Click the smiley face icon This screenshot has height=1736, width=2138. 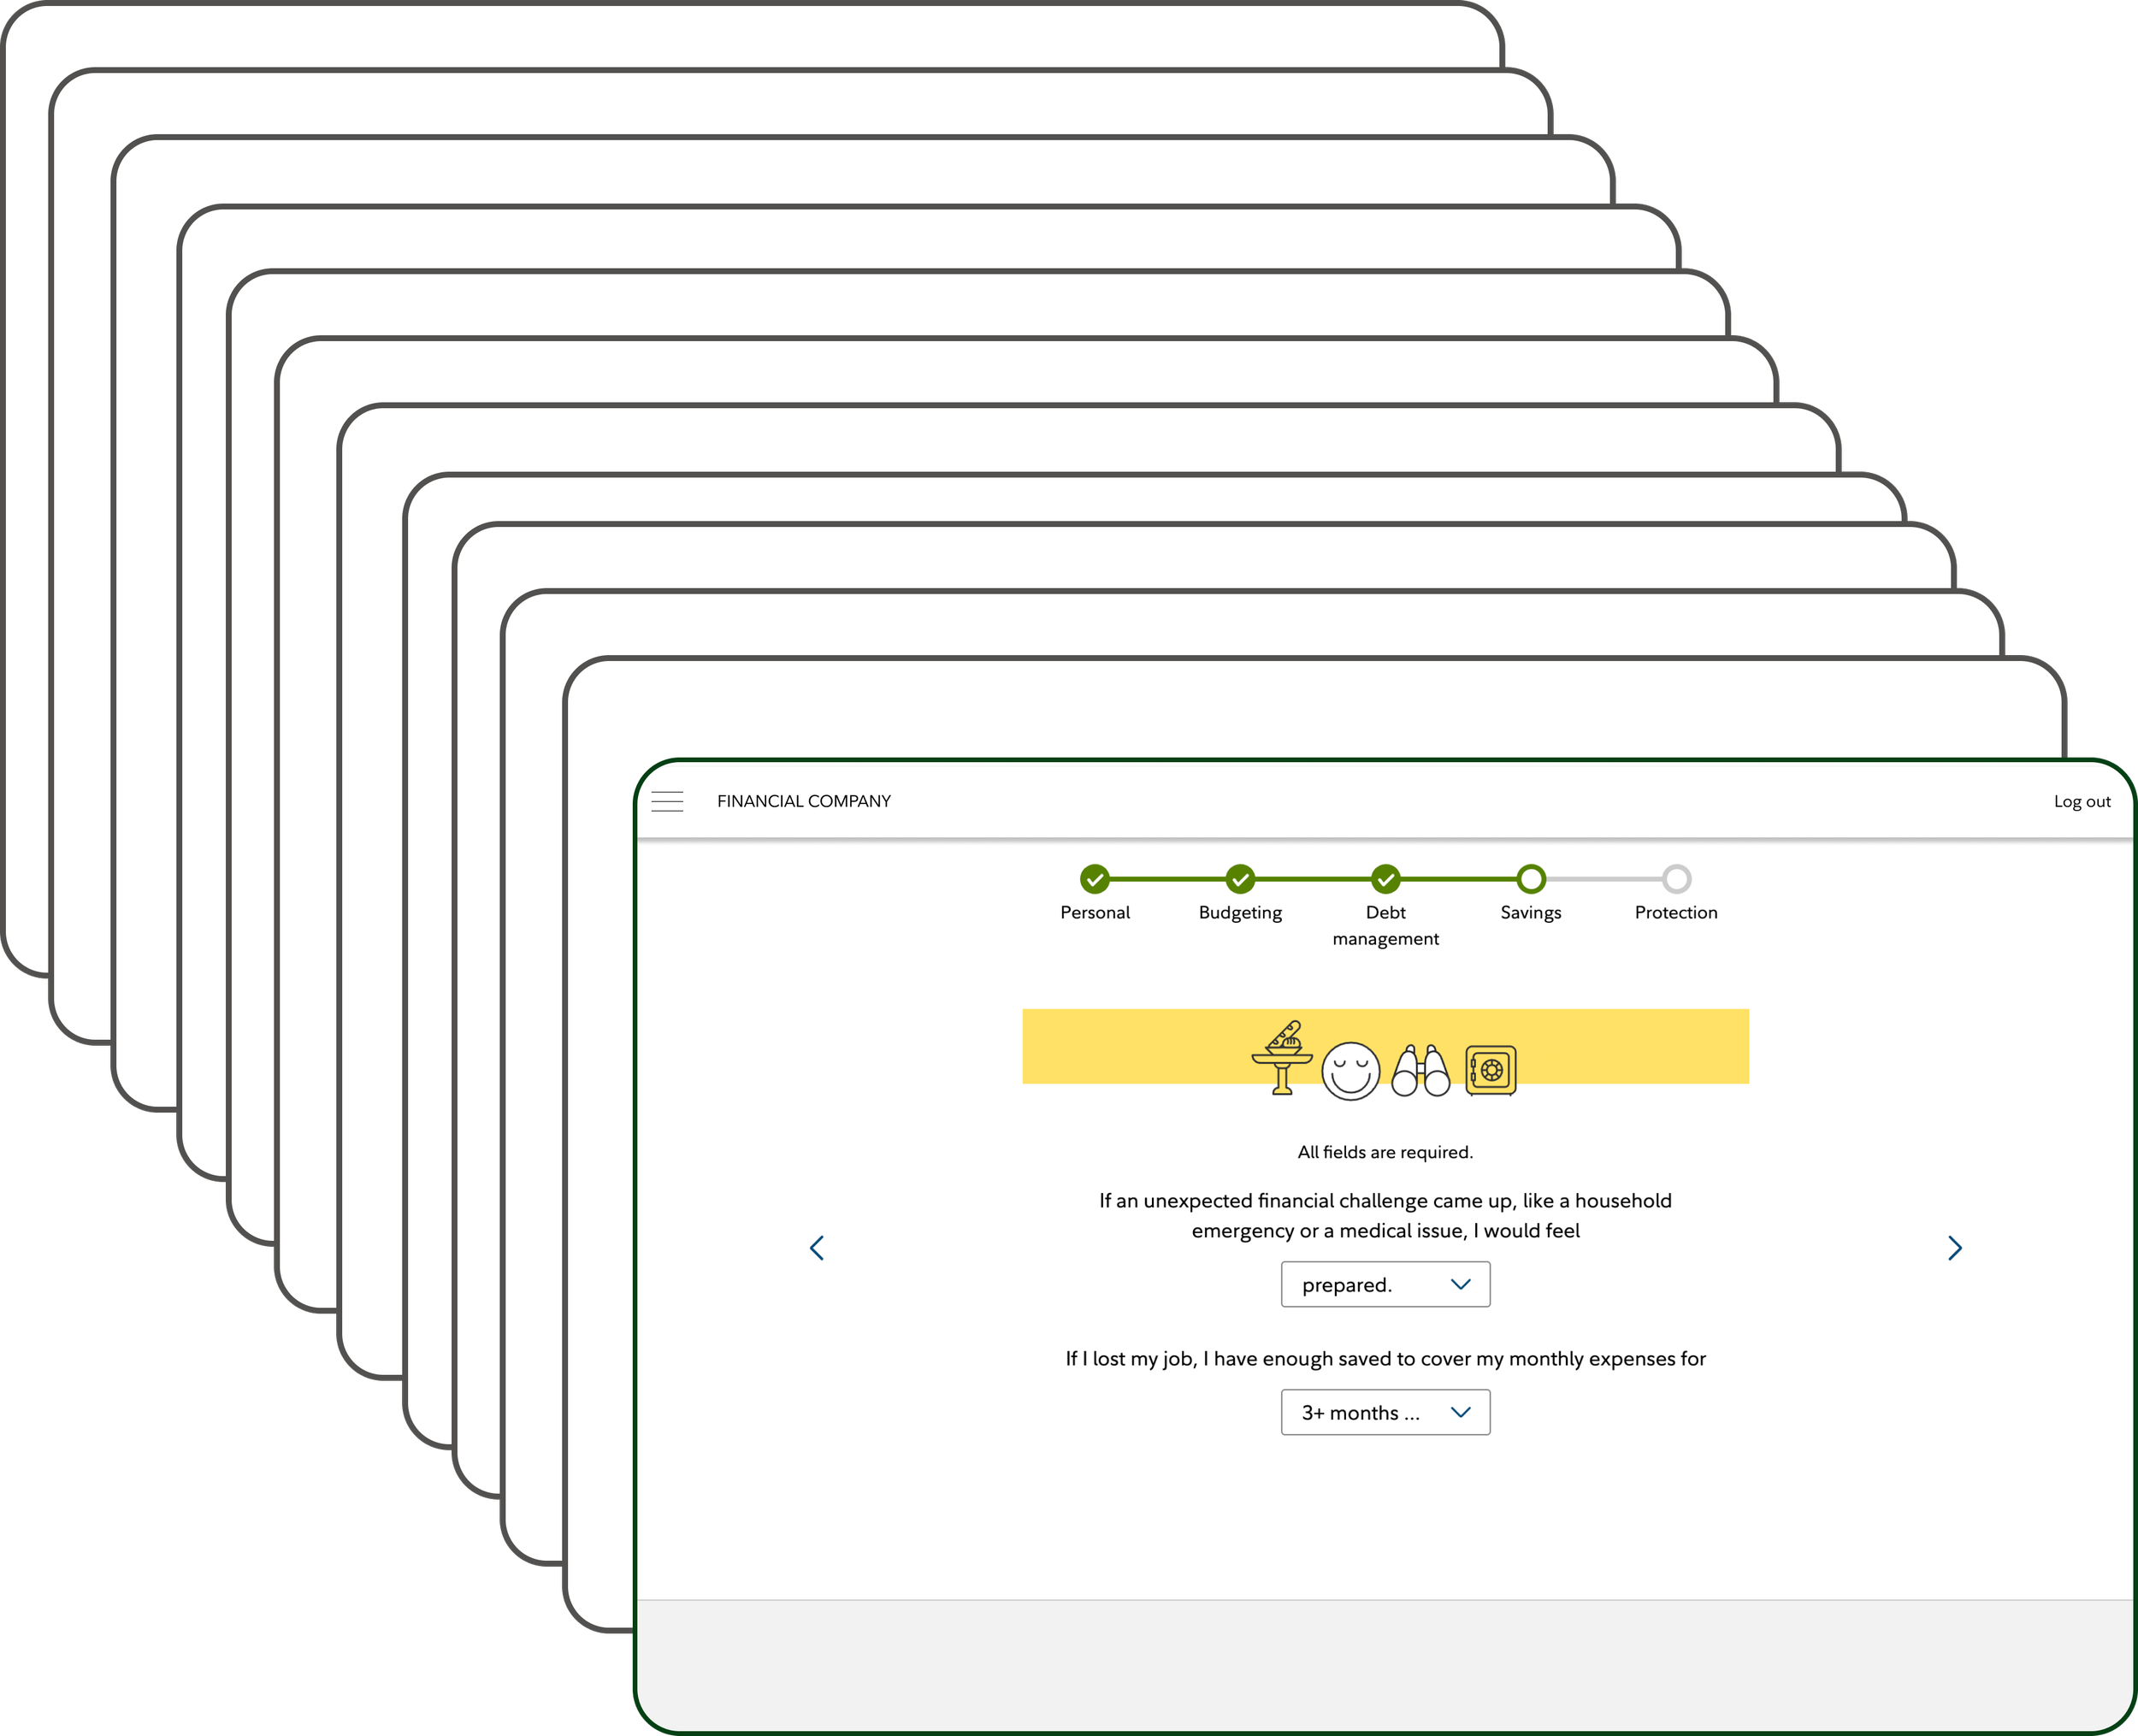click(x=1350, y=1071)
